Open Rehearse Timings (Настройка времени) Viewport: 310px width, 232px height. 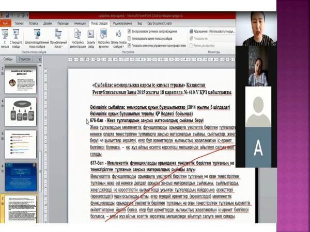pos(103,37)
